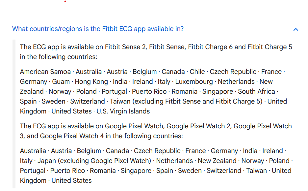
Task: Click 'South Africa' in the Fitbit list
Action: pyautogui.click(x=257, y=91)
